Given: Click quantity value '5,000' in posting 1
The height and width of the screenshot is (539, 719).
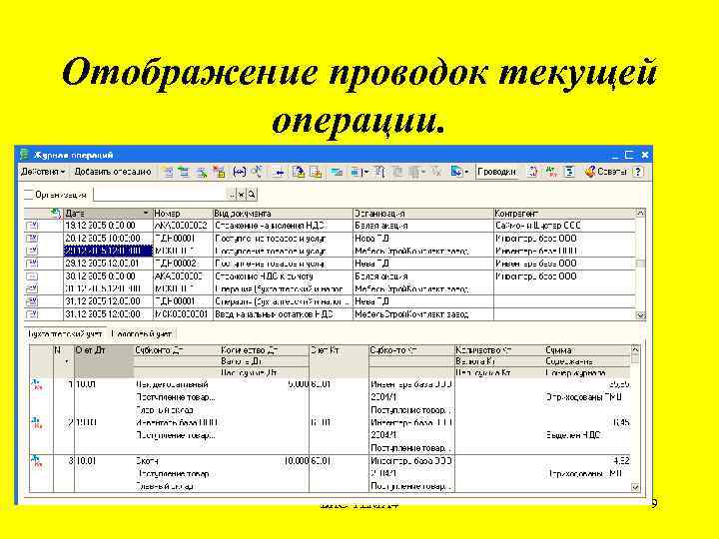Looking at the screenshot, I should tap(298, 384).
